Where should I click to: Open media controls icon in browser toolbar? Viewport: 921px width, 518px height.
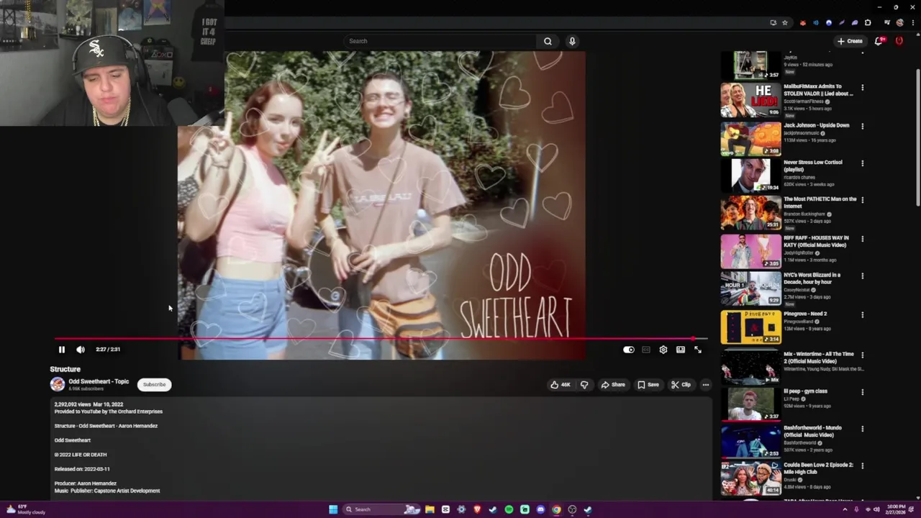point(886,22)
